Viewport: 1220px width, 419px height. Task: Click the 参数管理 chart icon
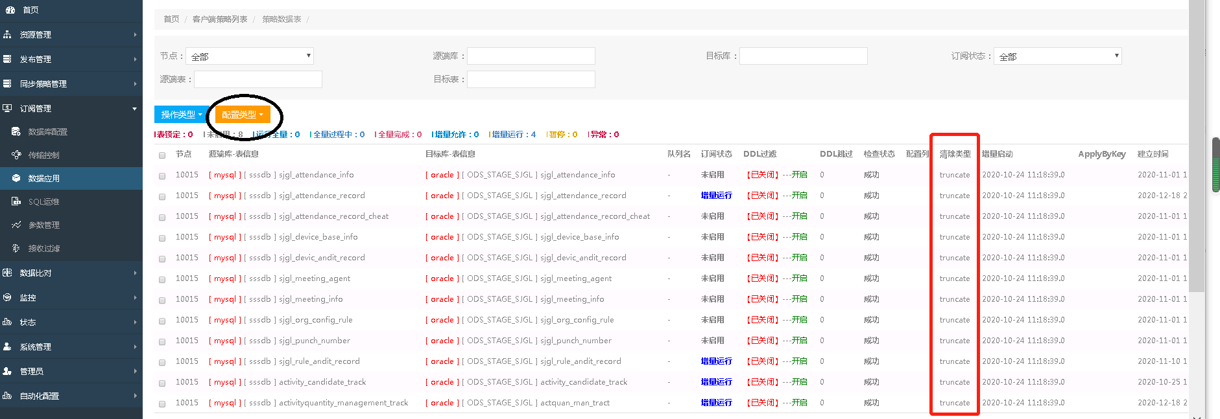(x=16, y=225)
